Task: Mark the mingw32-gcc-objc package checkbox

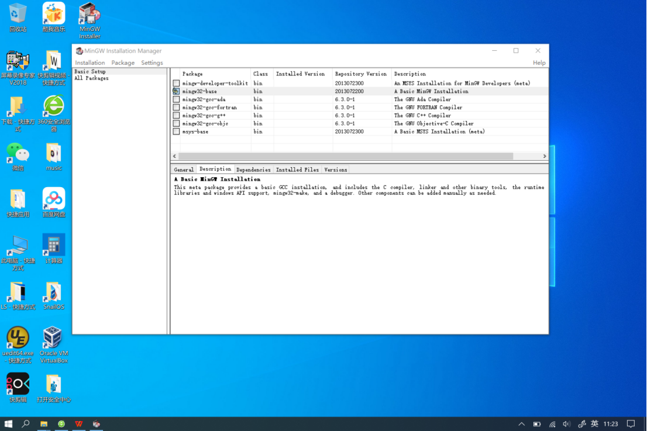Action: point(176,123)
